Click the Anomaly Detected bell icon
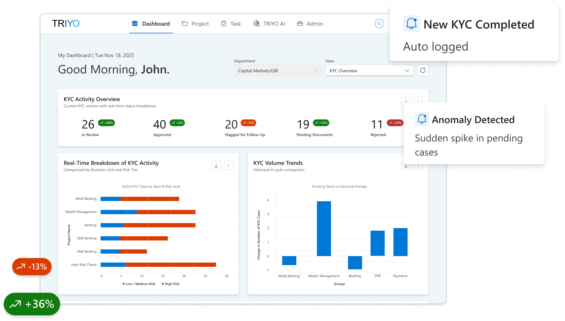Image resolution: width=565 pixels, height=321 pixels. [422, 119]
